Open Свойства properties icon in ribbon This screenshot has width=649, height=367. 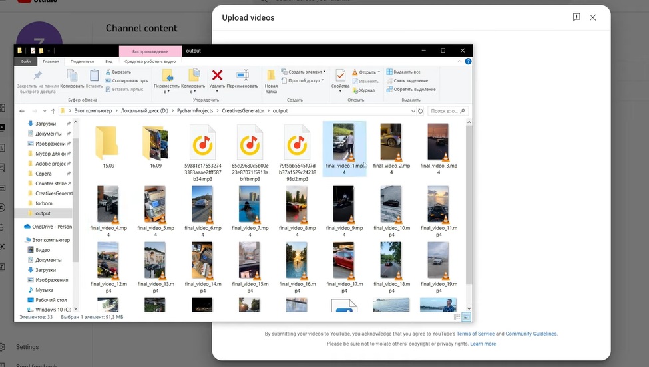point(340,76)
